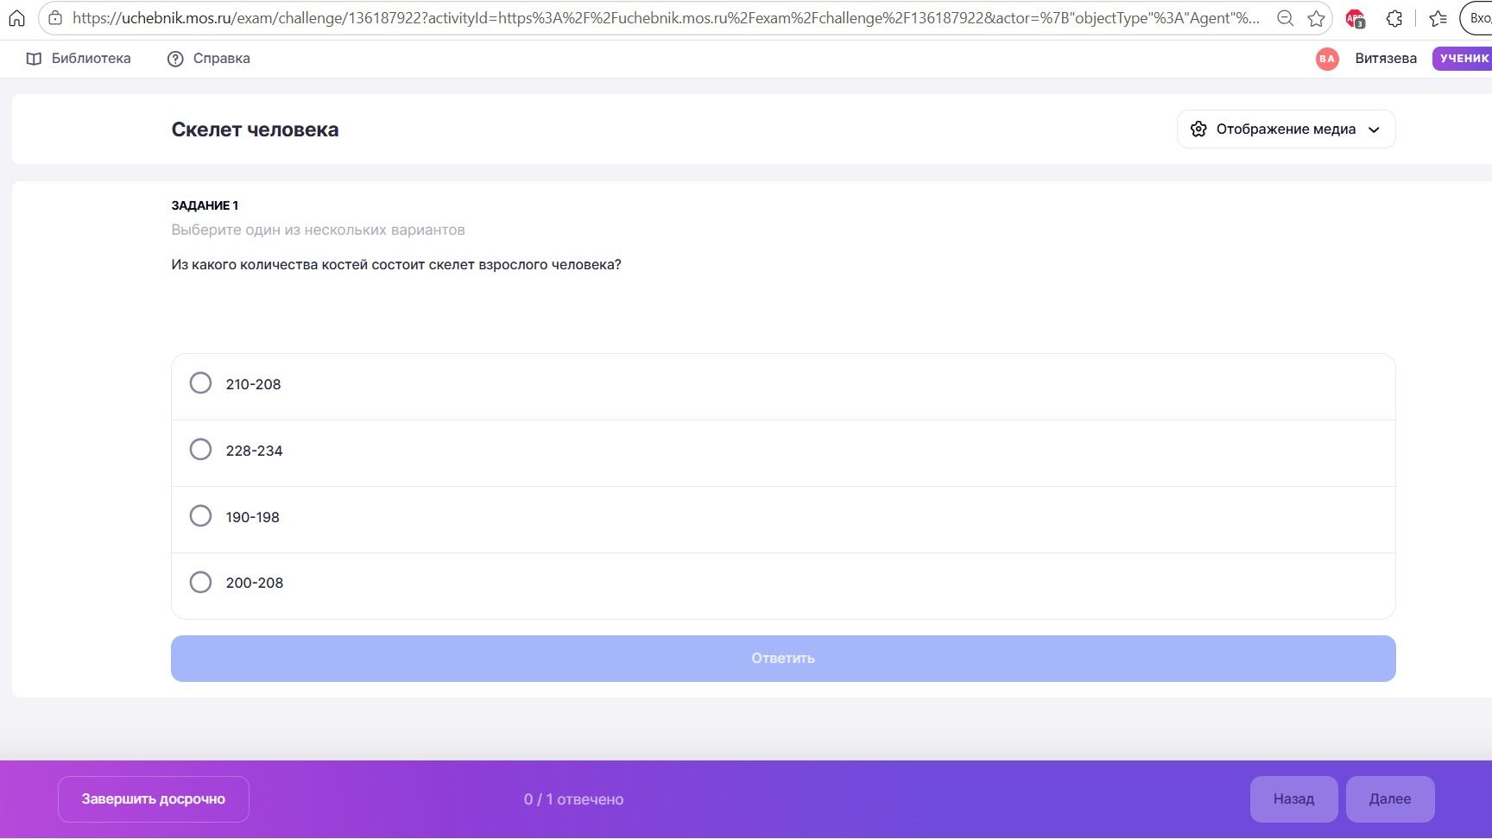This screenshot has width=1492, height=839.
Task: Click the Завершить досрочно button
Action: point(154,799)
